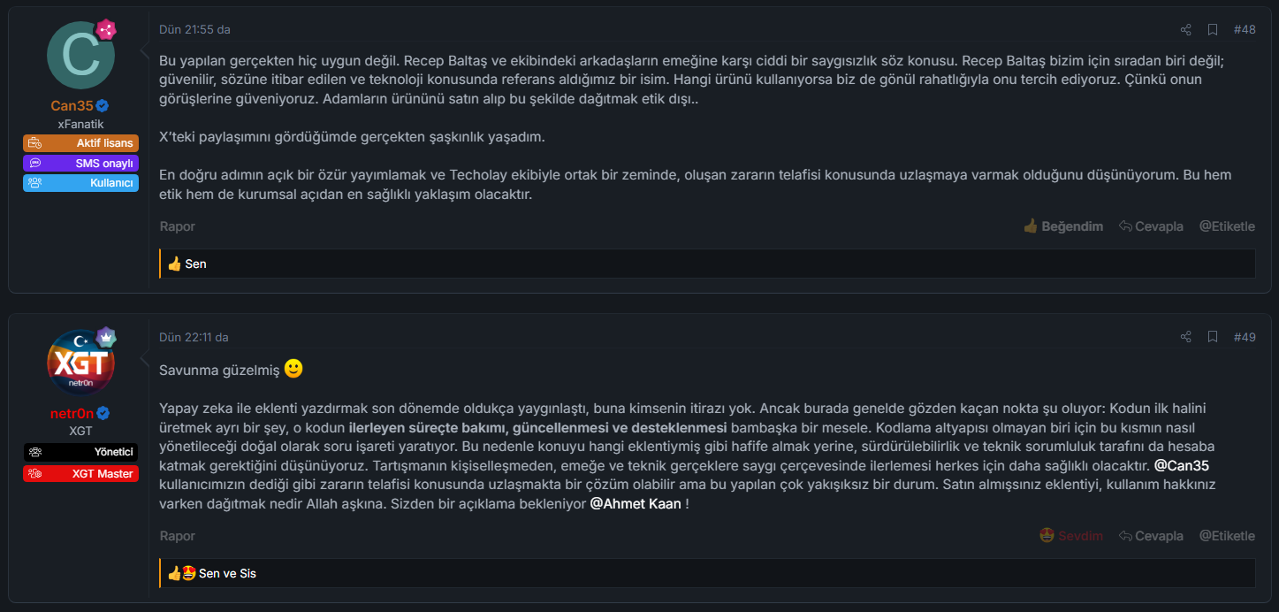The image size is (1279, 612).
Task: Report post #48 via Rapor
Action: 178,226
